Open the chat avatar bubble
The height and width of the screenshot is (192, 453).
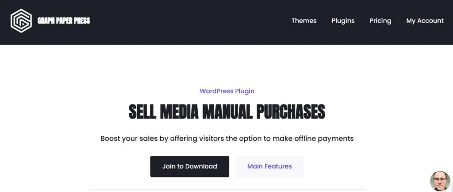click(x=440, y=180)
